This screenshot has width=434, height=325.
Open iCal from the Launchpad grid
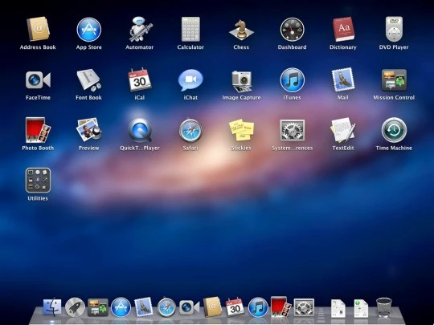[x=140, y=79]
